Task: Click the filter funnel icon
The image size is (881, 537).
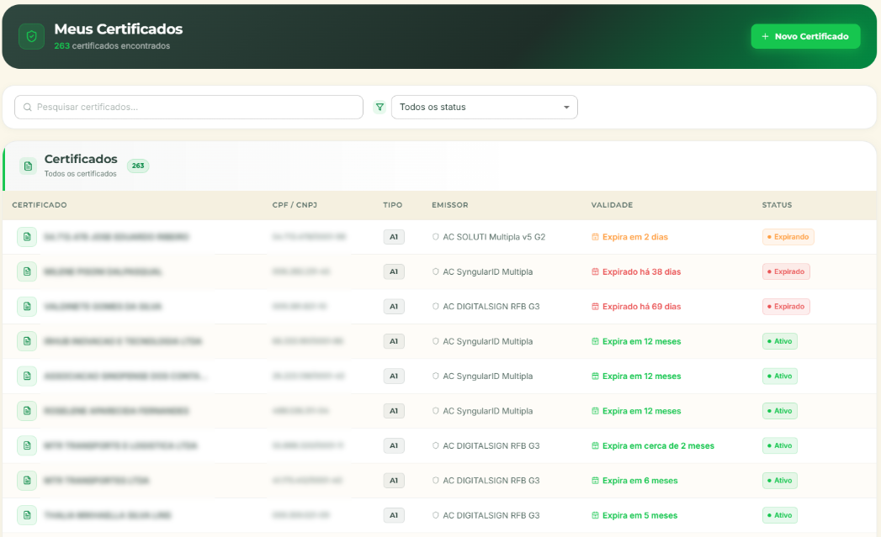Action: click(x=379, y=107)
